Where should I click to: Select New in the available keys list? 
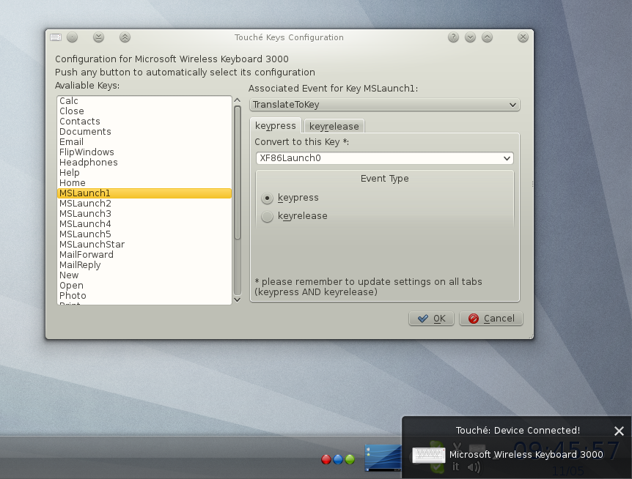(144, 275)
